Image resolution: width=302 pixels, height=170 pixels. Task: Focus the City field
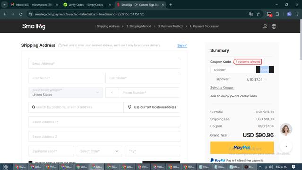[x=152, y=151]
